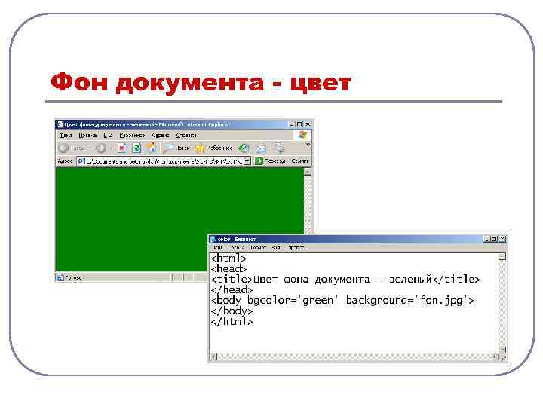Minimize the color Notepad window
This screenshot has height=407, width=543.
[x=486, y=239]
